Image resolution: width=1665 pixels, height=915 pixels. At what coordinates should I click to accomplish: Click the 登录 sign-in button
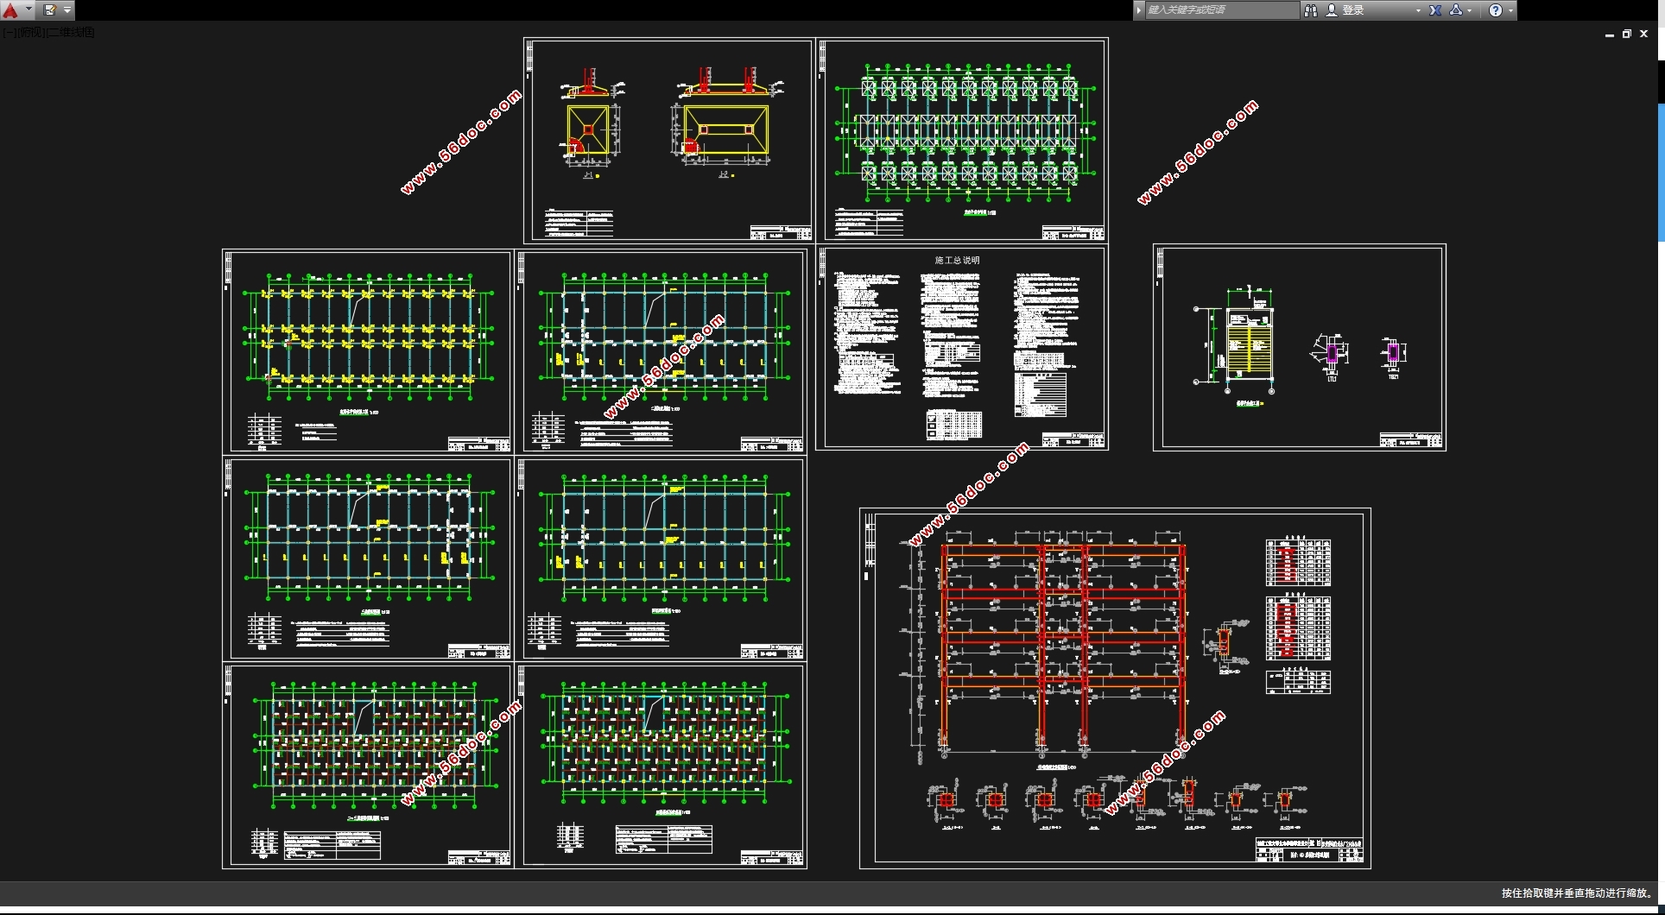[1345, 10]
